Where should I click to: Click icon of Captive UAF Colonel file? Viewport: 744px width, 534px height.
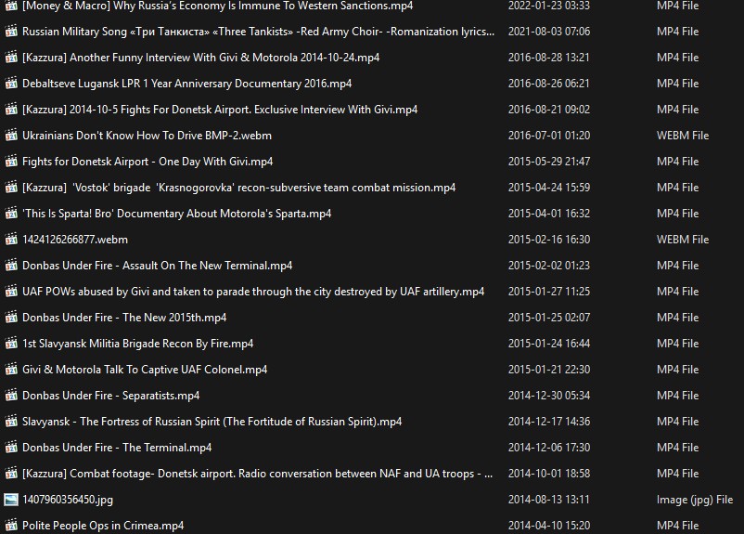11,370
